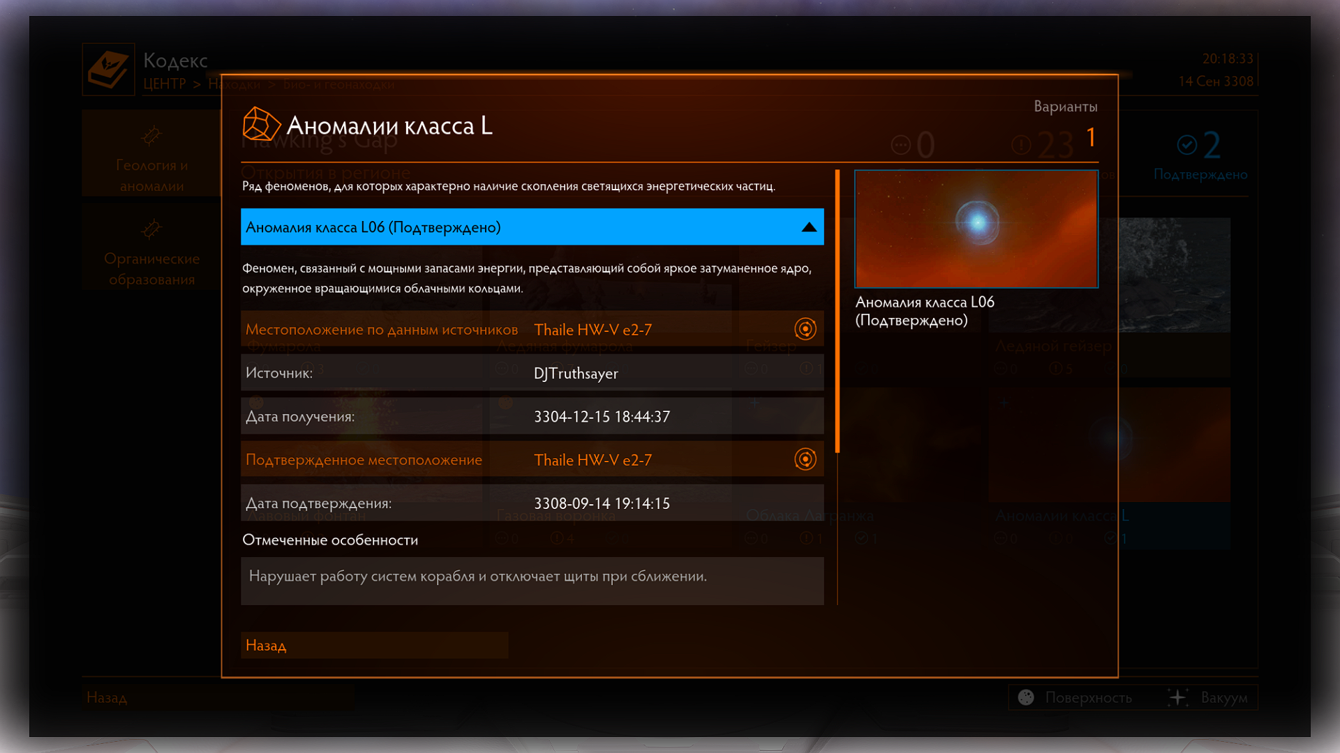1340x753 pixels.
Task: Click target icon for reported location Thaile HW-V e2-7
Action: [x=805, y=329]
